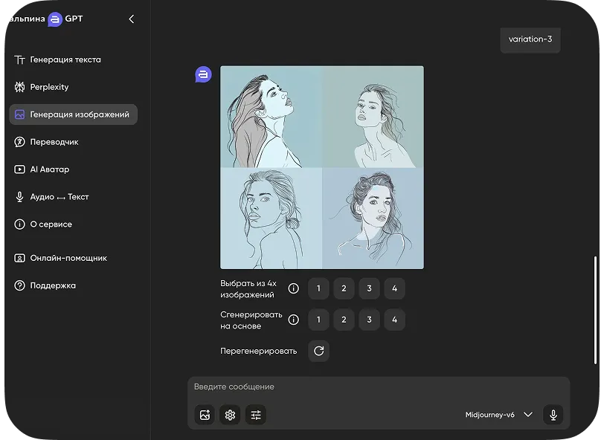Click info icon next to "Сгенерировать на основе"

(293, 320)
